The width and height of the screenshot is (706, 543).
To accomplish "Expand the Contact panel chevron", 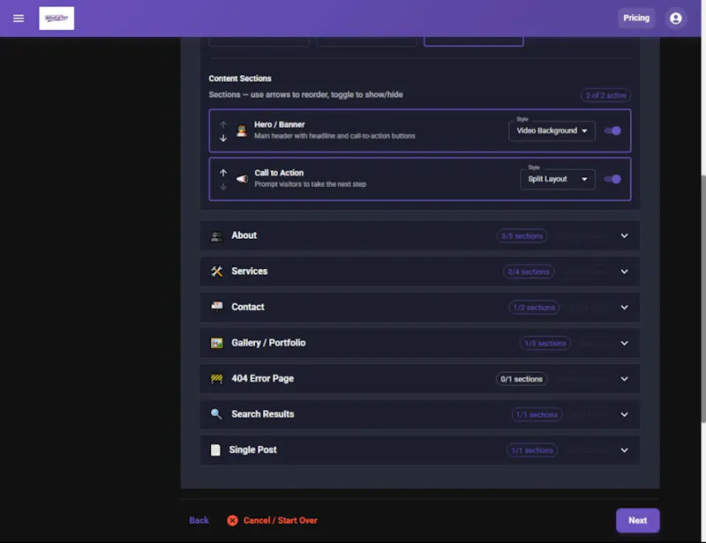I will [624, 308].
